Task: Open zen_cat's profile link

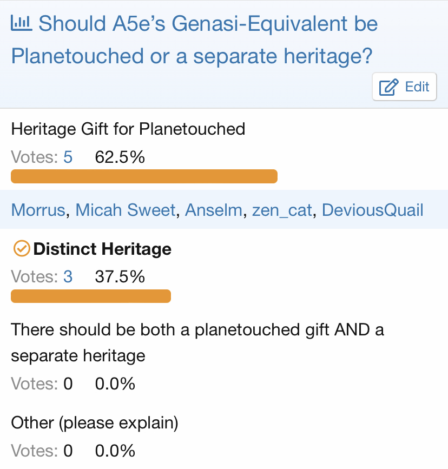Action: [282, 210]
